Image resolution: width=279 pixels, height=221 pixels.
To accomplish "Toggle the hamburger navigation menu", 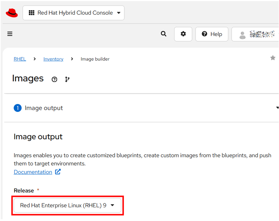I will click(10, 34).
